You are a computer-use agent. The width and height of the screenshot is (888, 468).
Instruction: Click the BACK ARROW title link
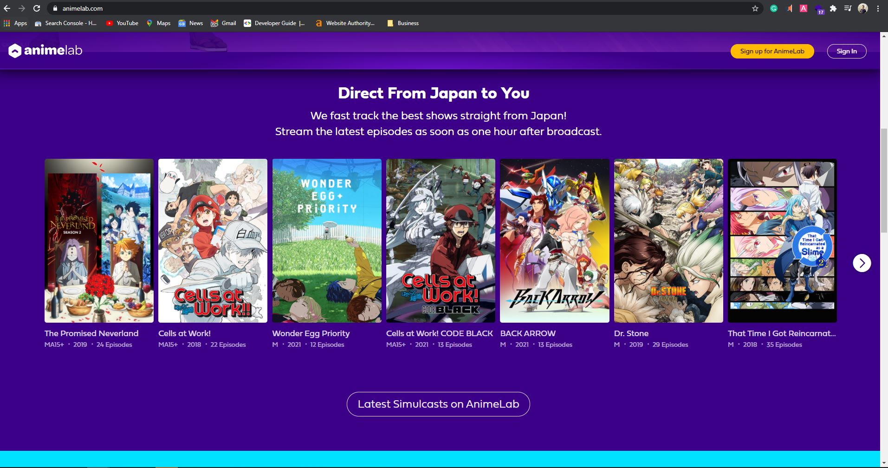coord(528,333)
